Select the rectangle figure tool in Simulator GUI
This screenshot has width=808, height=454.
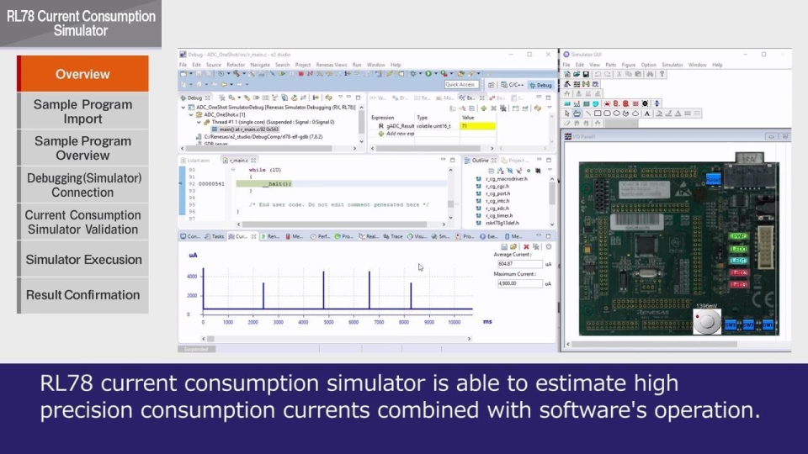(598, 113)
